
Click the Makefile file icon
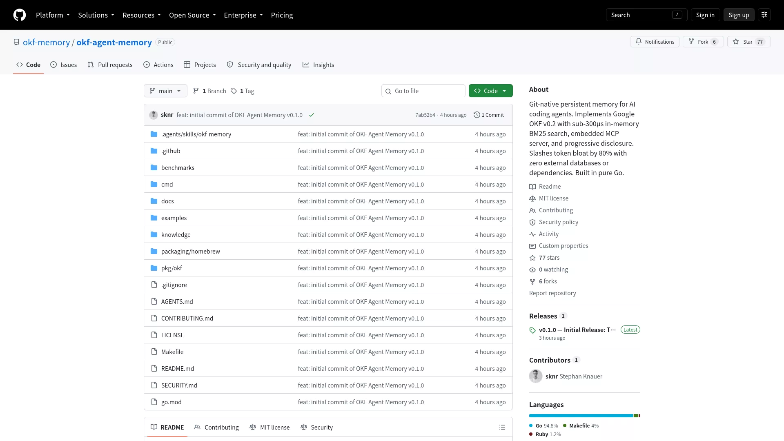click(x=154, y=352)
